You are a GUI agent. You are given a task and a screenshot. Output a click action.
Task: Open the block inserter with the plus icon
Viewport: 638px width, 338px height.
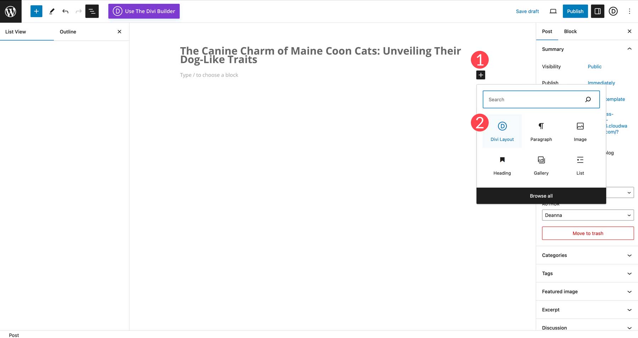click(x=481, y=75)
